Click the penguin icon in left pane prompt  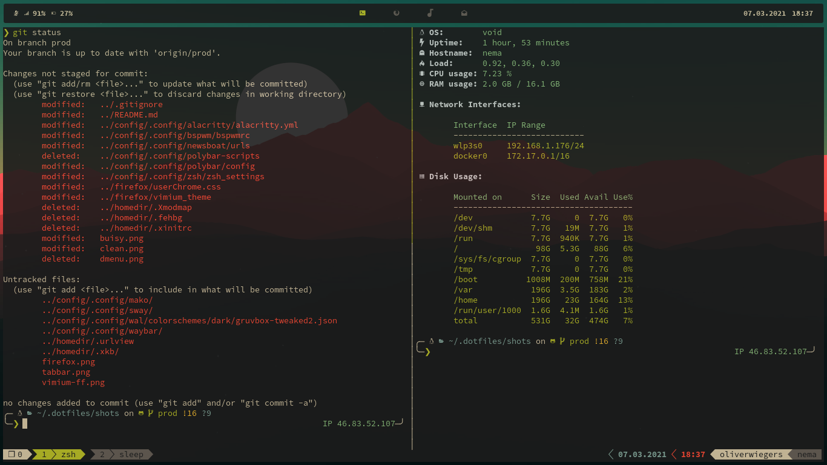pos(20,414)
